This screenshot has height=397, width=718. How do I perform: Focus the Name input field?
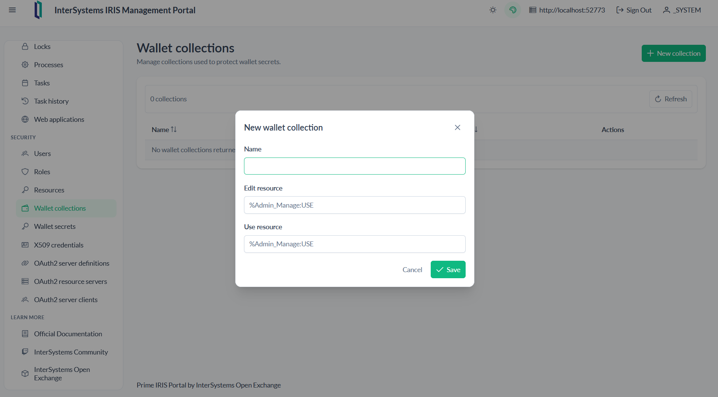click(x=354, y=166)
